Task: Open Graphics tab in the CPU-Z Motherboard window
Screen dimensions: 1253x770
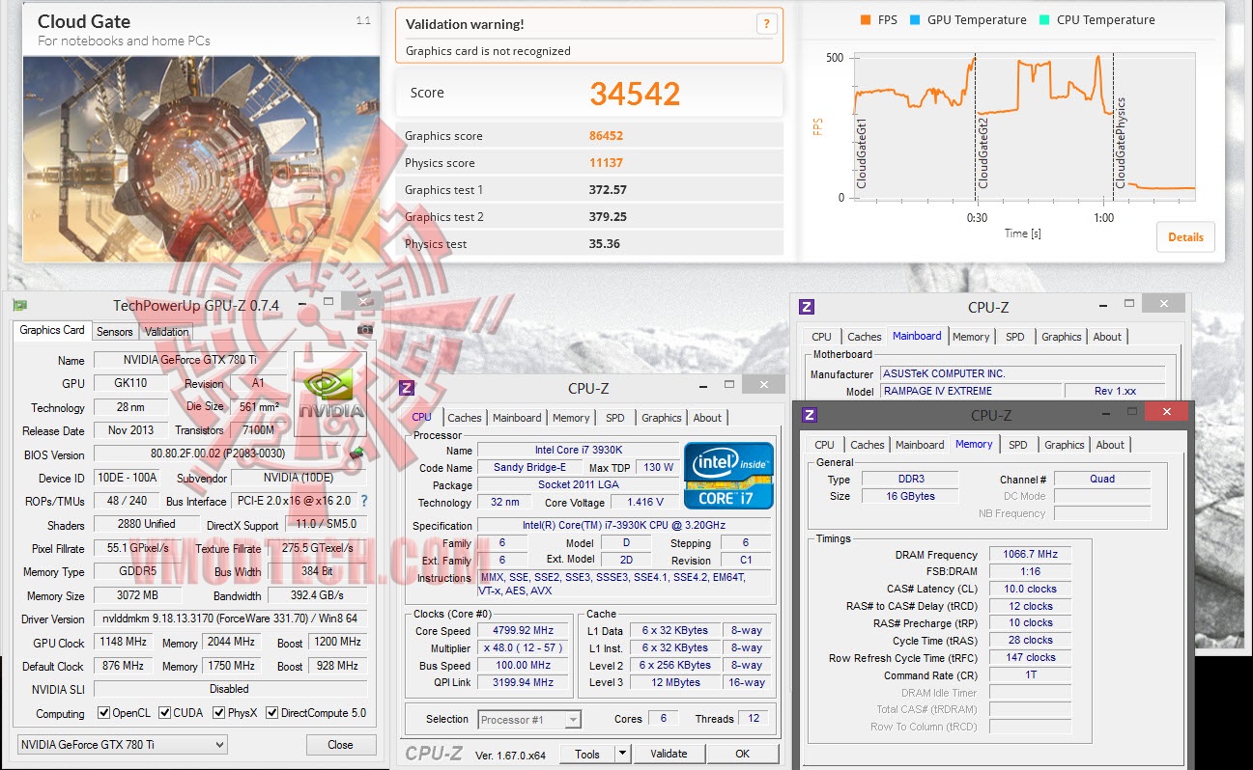Action: tap(1062, 337)
